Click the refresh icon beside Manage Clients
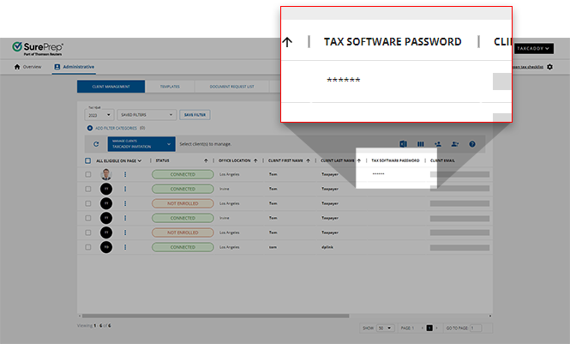This screenshot has height=344, width=570. pos(95,144)
